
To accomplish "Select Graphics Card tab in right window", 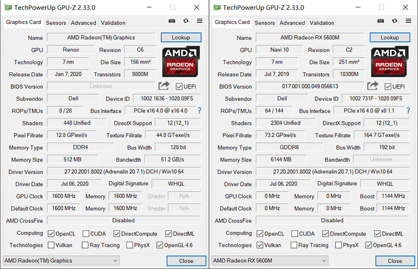I will [232, 22].
